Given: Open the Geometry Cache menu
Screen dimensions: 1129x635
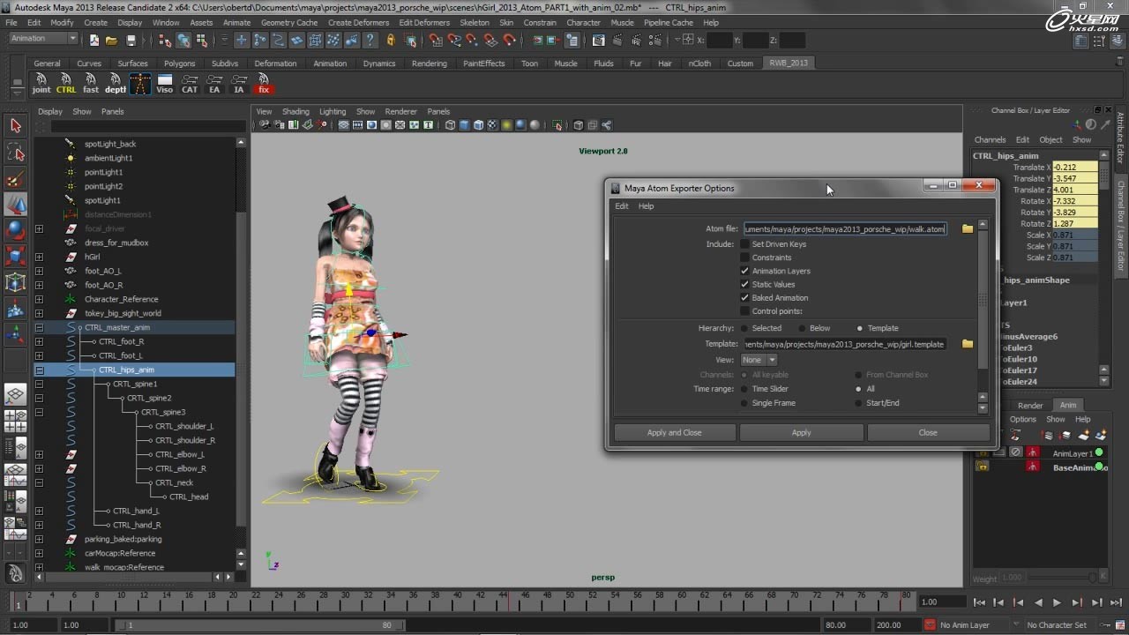Looking at the screenshot, I should click(288, 22).
